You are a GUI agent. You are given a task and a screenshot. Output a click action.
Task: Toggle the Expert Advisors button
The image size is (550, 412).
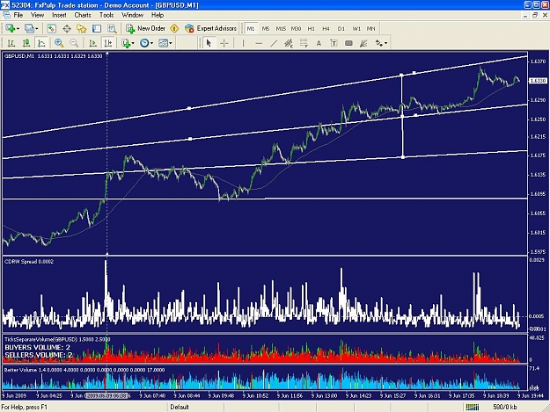(x=211, y=29)
